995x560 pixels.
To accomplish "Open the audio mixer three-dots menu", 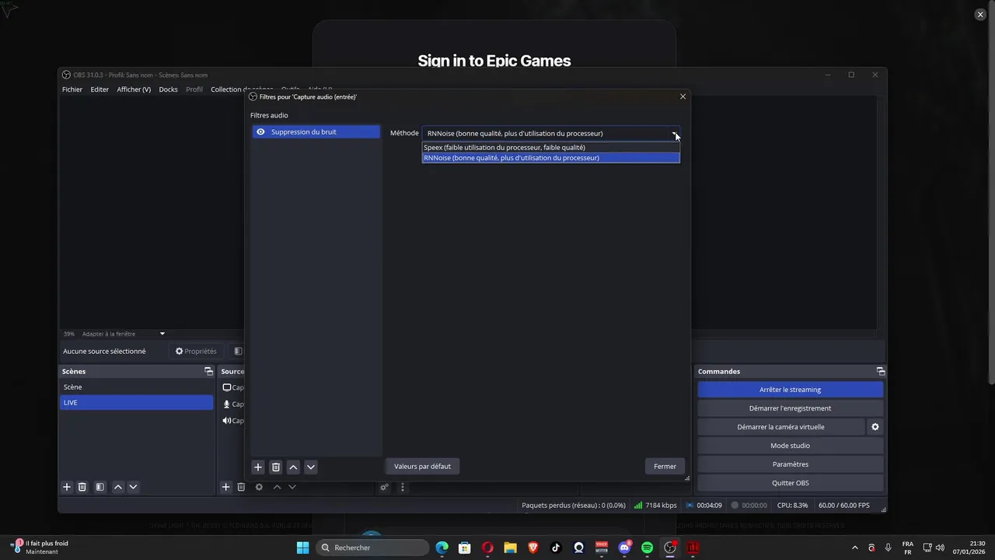I will pos(402,488).
